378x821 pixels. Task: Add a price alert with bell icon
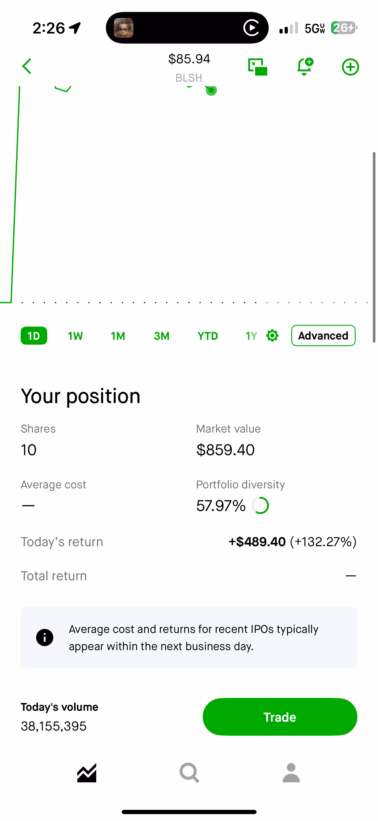click(x=305, y=67)
